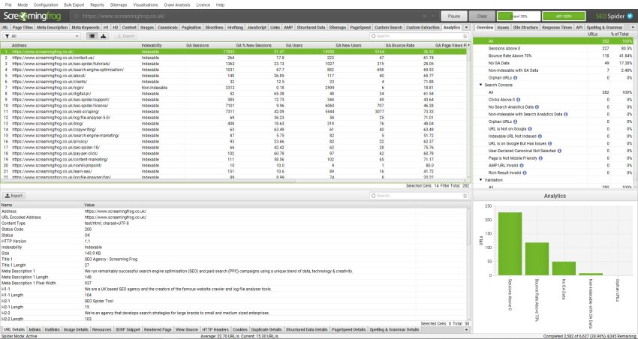This screenshot has height=339, width=638.
Task: Select Sessions Above 0 filter in Overview
Action: pyautogui.click(x=553, y=48)
